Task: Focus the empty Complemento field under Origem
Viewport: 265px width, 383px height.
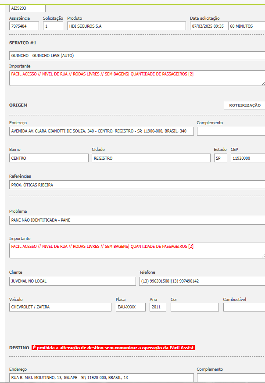Action: (230, 131)
